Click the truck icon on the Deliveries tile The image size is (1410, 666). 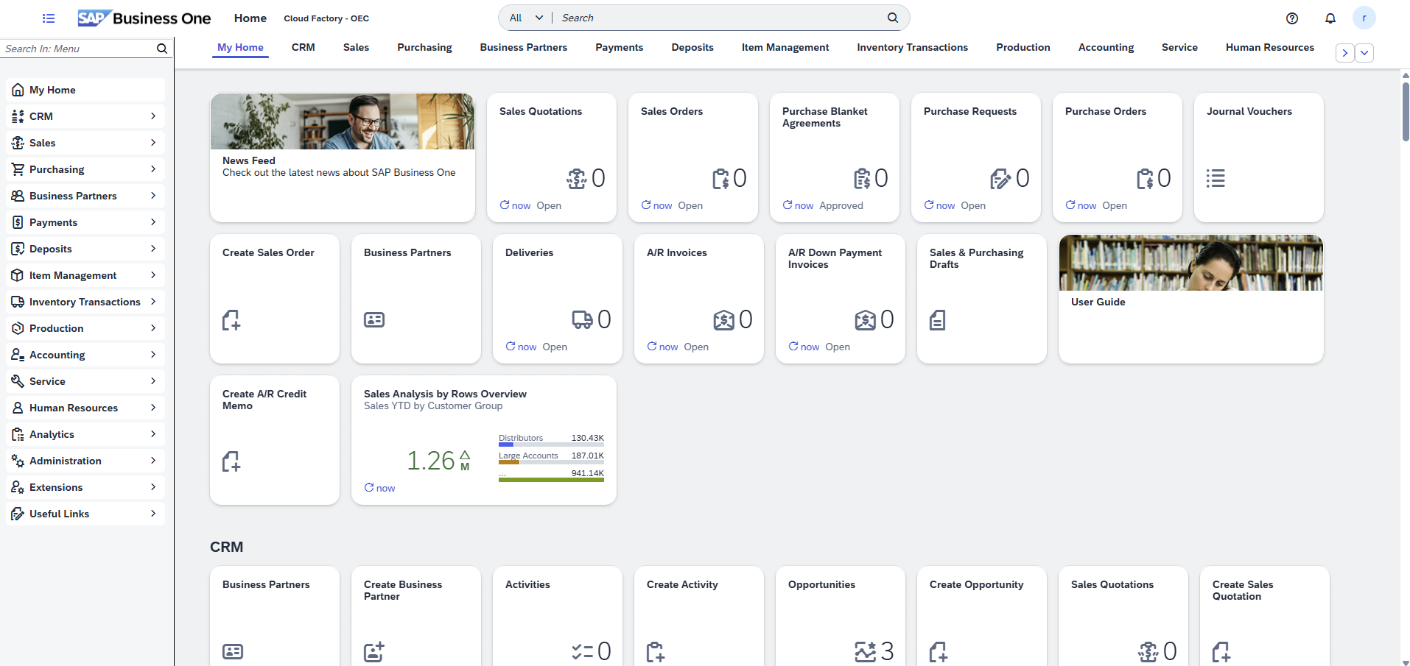click(x=581, y=319)
